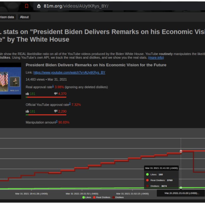The image size is (205, 205).
Task: Click thumbs-down icon next to 2,290
Action: click(56, 111)
